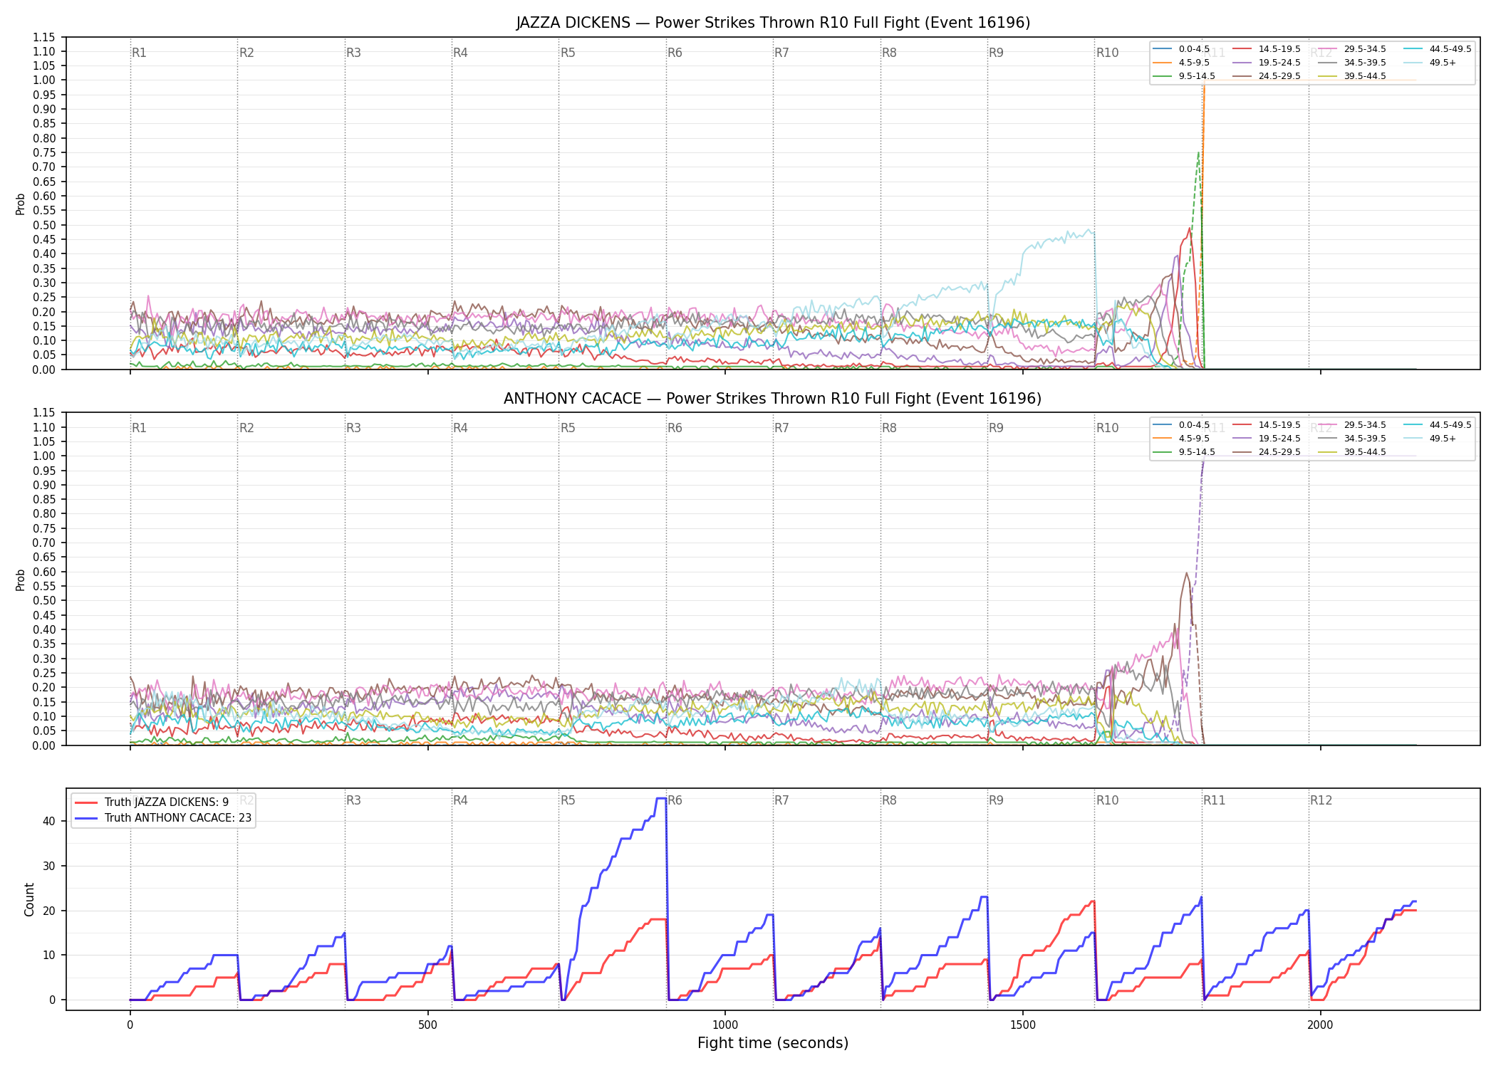Choose 39.5-44.5 legend entry in Jazza Dickens chart
The height and width of the screenshot is (1068, 1496).
point(1352,76)
